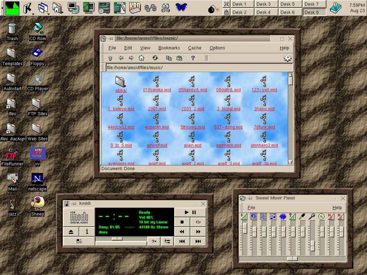Open the File menu in Sound Mixer Panel
The width and height of the screenshot is (367, 275).
tap(251, 208)
